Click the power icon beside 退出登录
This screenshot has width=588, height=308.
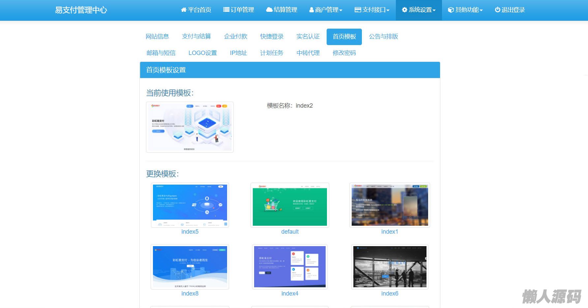[x=497, y=10]
